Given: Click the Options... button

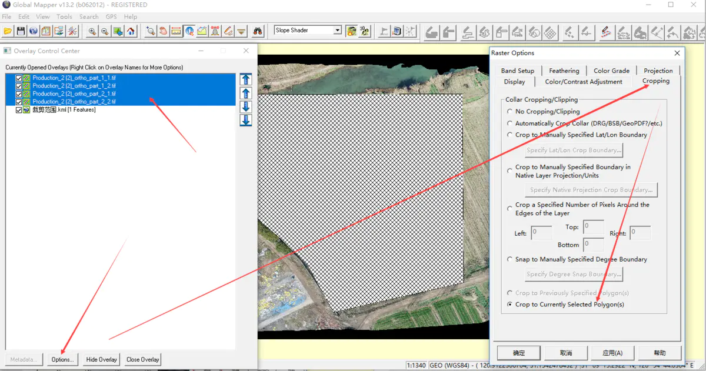Looking at the screenshot, I should coord(62,359).
